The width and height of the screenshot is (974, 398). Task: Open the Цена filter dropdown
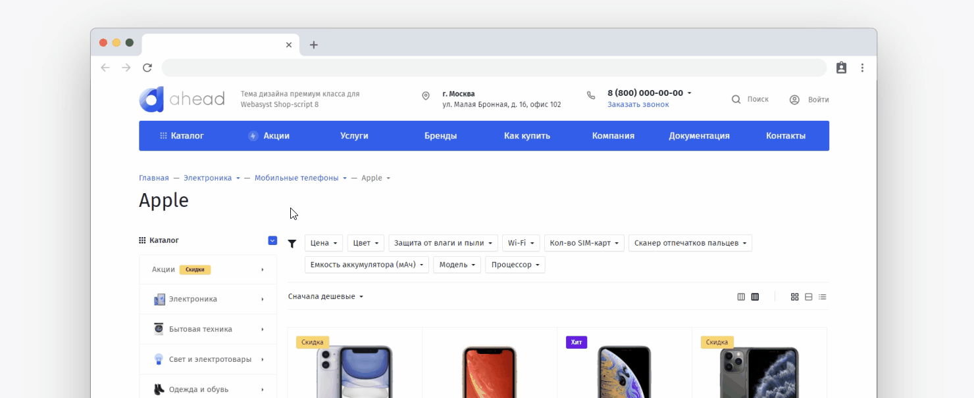click(x=324, y=243)
